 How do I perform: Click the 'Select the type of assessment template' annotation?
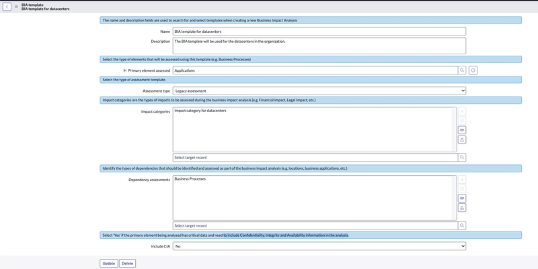134,80
